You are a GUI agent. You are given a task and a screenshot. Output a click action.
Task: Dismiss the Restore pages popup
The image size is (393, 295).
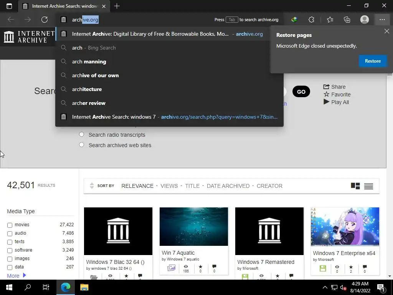387,31
